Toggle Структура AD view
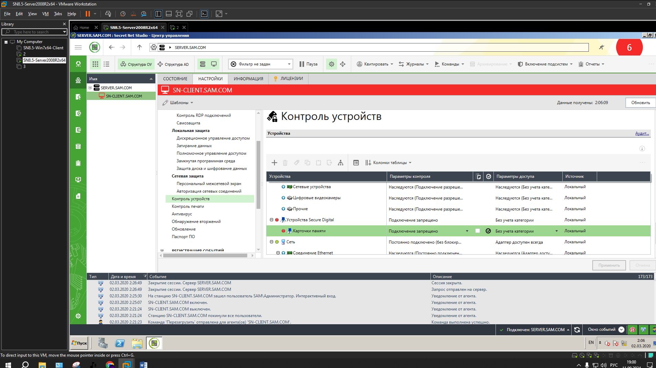The image size is (656, 368). tap(173, 64)
